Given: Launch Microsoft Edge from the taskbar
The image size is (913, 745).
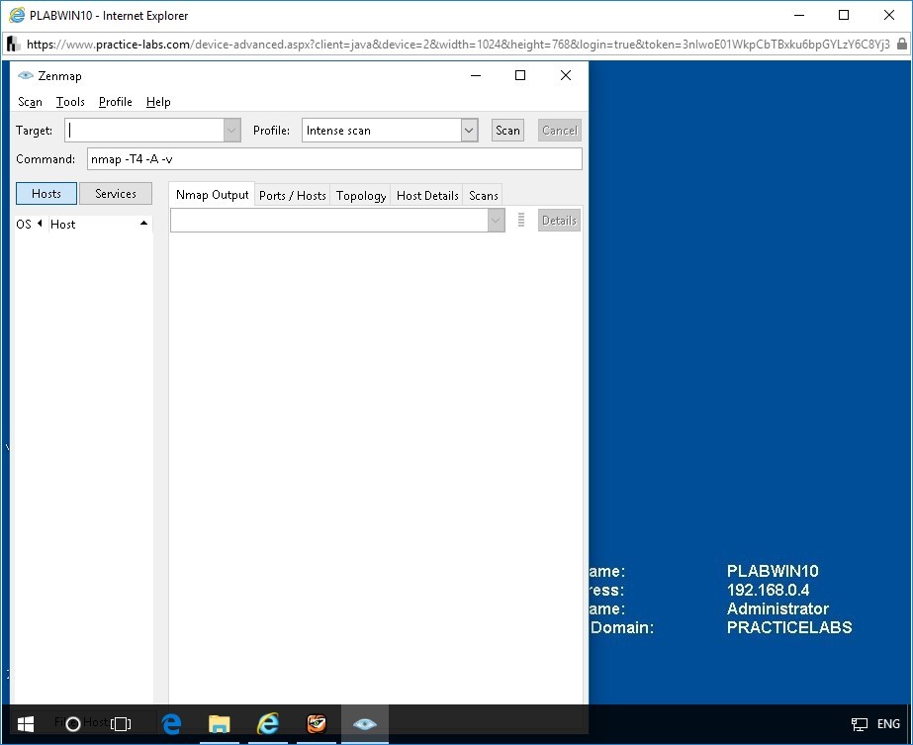Looking at the screenshot, I should tap(171, 724).
